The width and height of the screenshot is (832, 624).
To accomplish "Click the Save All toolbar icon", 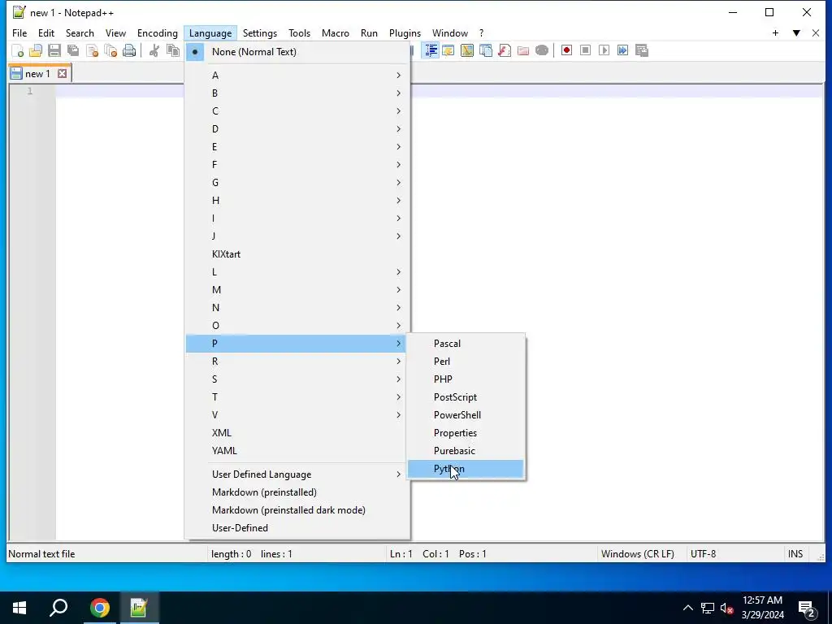I will tap(72, 50).
